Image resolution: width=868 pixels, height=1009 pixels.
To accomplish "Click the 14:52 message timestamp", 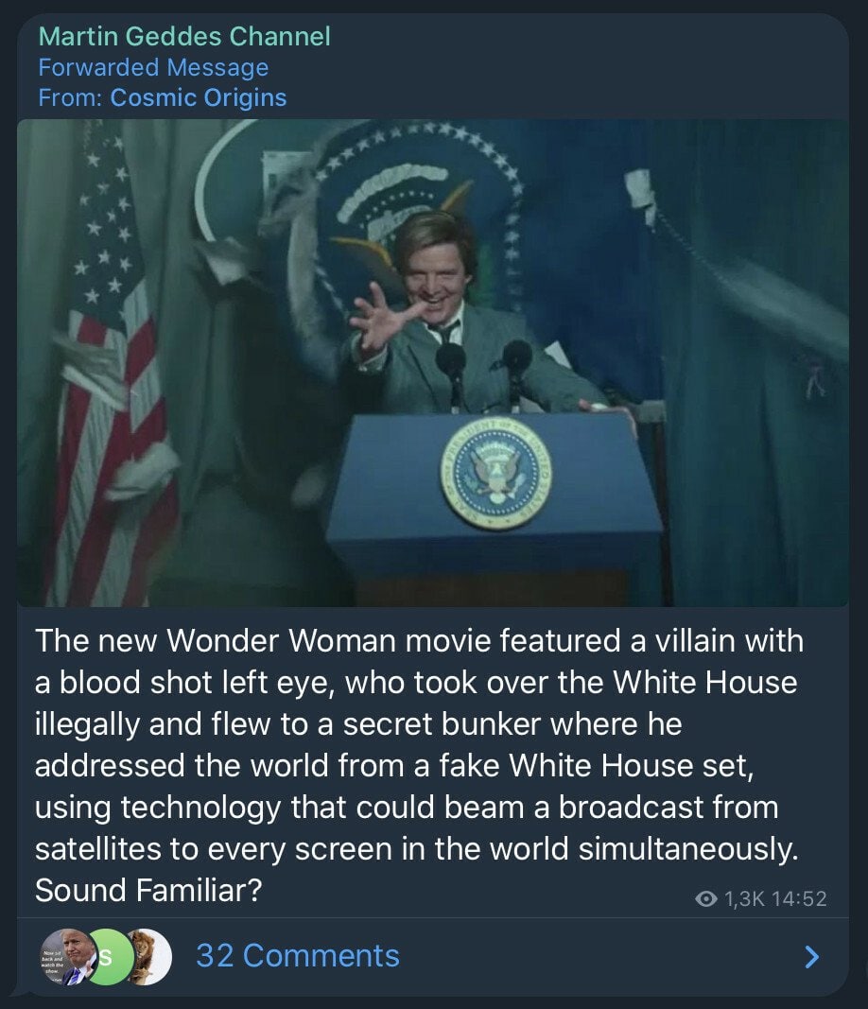I will pos(799,899).
